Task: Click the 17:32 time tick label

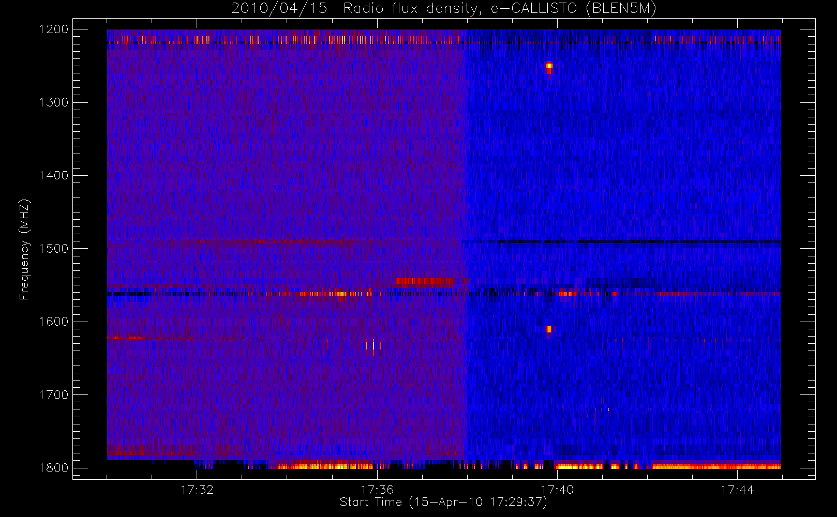Action: (x=197, y=490)
